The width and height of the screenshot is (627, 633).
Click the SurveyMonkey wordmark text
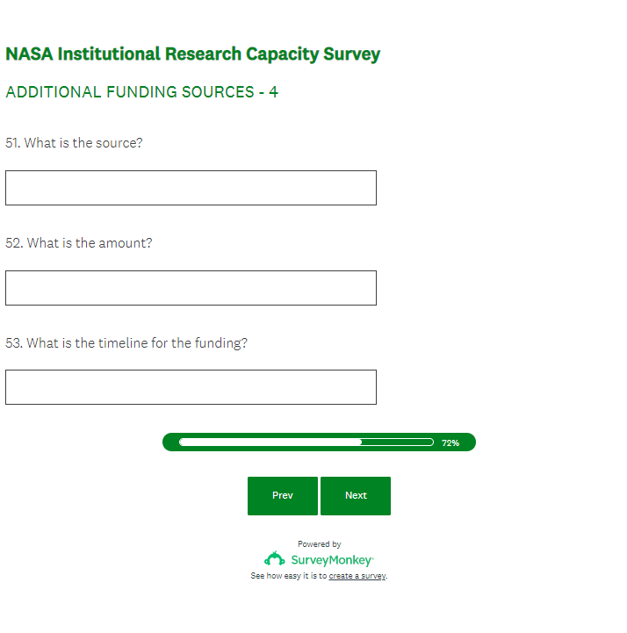332,560
